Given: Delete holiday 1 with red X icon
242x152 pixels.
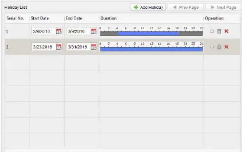Looking at the screenshot, I should tap(226, 31).
